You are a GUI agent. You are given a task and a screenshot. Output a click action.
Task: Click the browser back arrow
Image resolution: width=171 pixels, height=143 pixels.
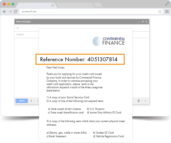click(x=5, y=12)
